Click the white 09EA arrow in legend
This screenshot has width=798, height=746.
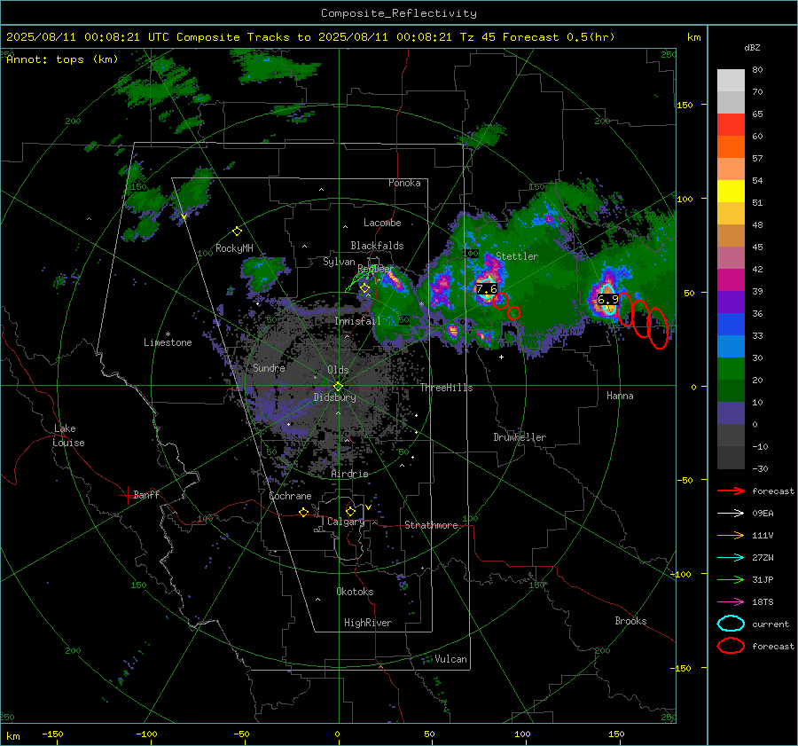click(731, 514)
